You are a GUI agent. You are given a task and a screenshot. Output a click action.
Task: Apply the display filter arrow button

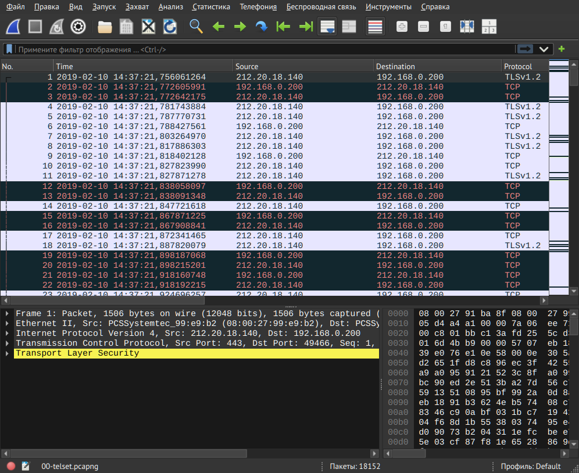[525, 49]
